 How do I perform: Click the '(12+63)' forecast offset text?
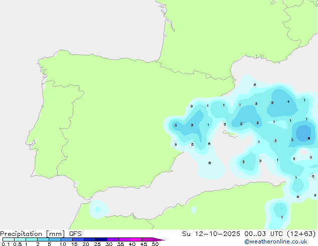tap(301, 234)
